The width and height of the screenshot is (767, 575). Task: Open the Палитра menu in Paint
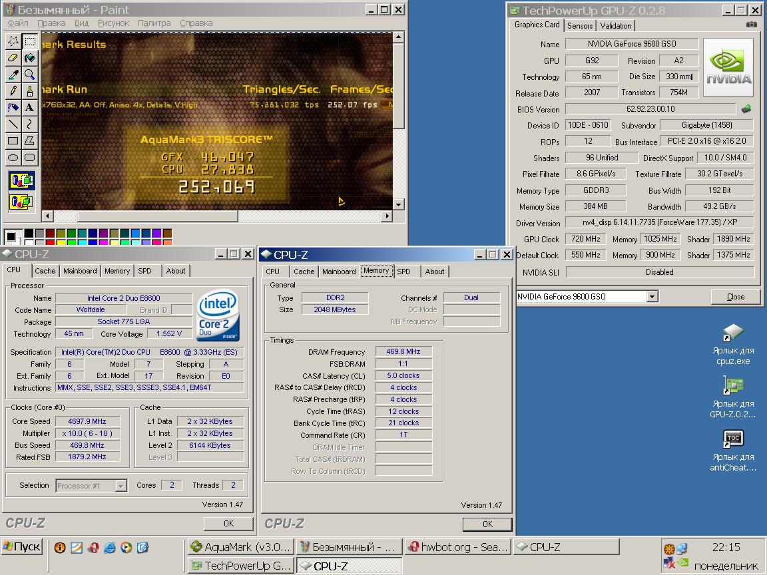tap(154, 23)
